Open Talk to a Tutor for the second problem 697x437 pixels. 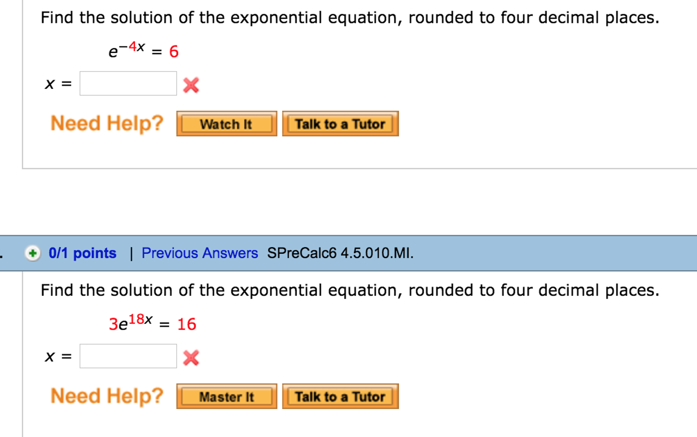click(340, 396)
